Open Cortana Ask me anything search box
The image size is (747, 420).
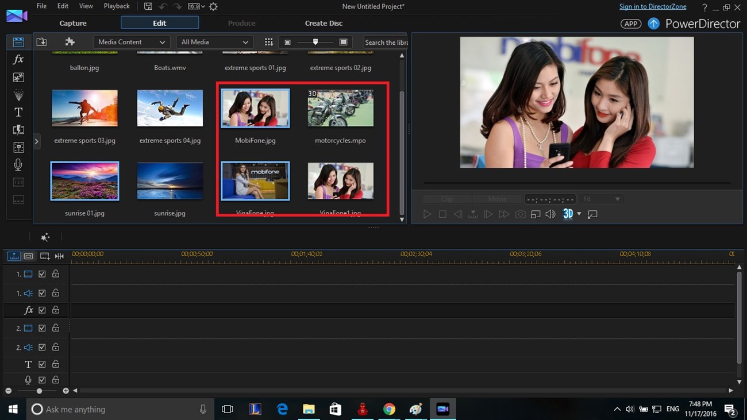pyautogui.click(x=119, y=409)
